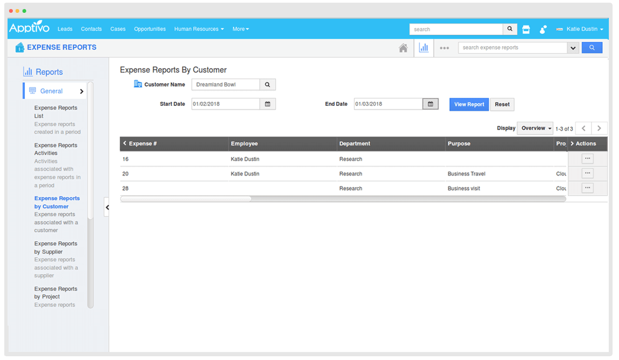Select Expense Reports by Supplier report

pyautogui.click(x=56, y=248)
